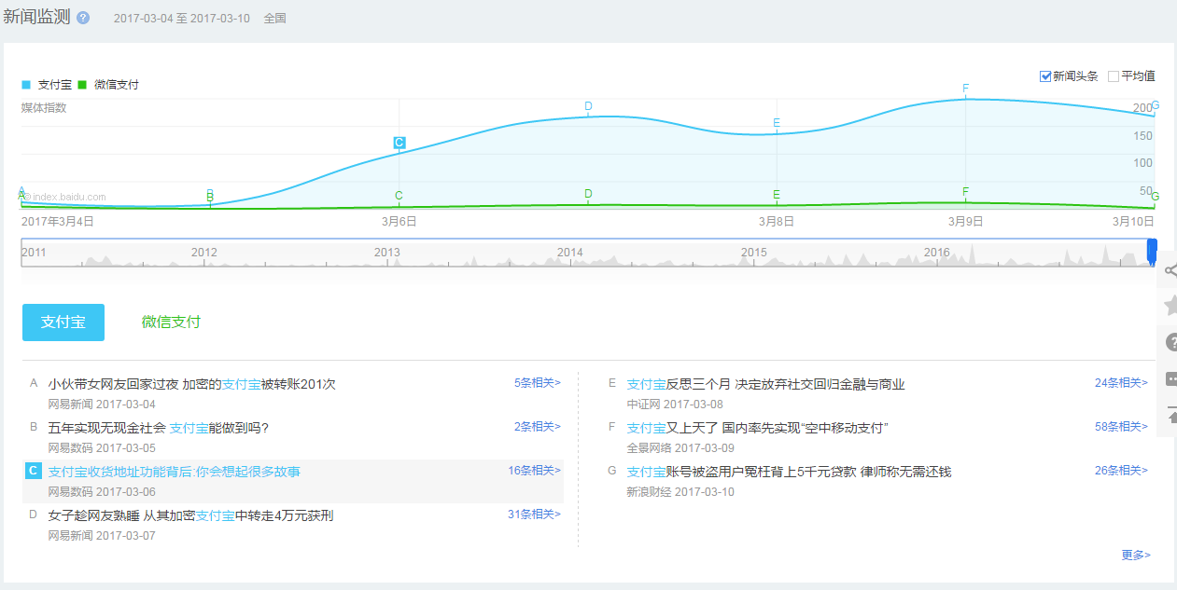
Task: Click the 3月9日 axis label
Action: (x=965, y=222)
